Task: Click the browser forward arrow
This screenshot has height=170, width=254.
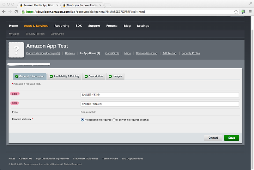Action: pyautogui.click(x=10, y=12)
